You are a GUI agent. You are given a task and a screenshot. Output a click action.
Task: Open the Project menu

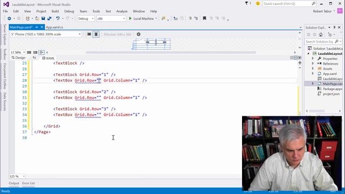(41, 11)
